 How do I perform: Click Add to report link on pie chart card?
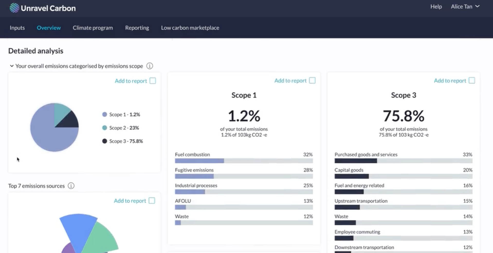point(131,81)
